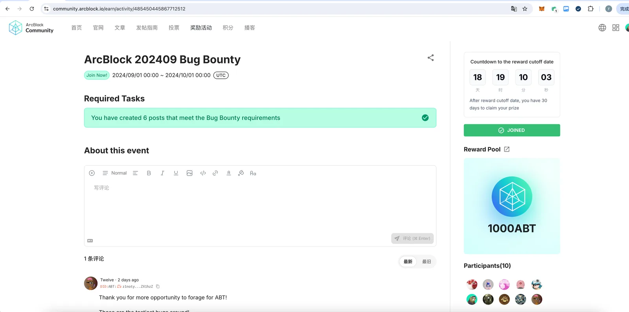Open Twelve's user profile name
Viewport: 629px width, 312px height.
(x=107, y=280)
